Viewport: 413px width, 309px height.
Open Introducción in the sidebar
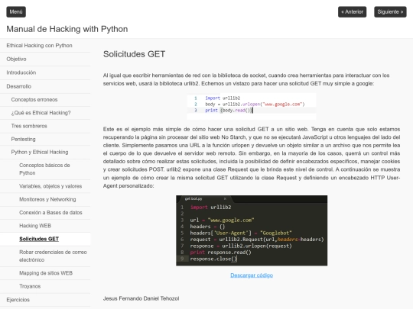(x=45, y=72)
